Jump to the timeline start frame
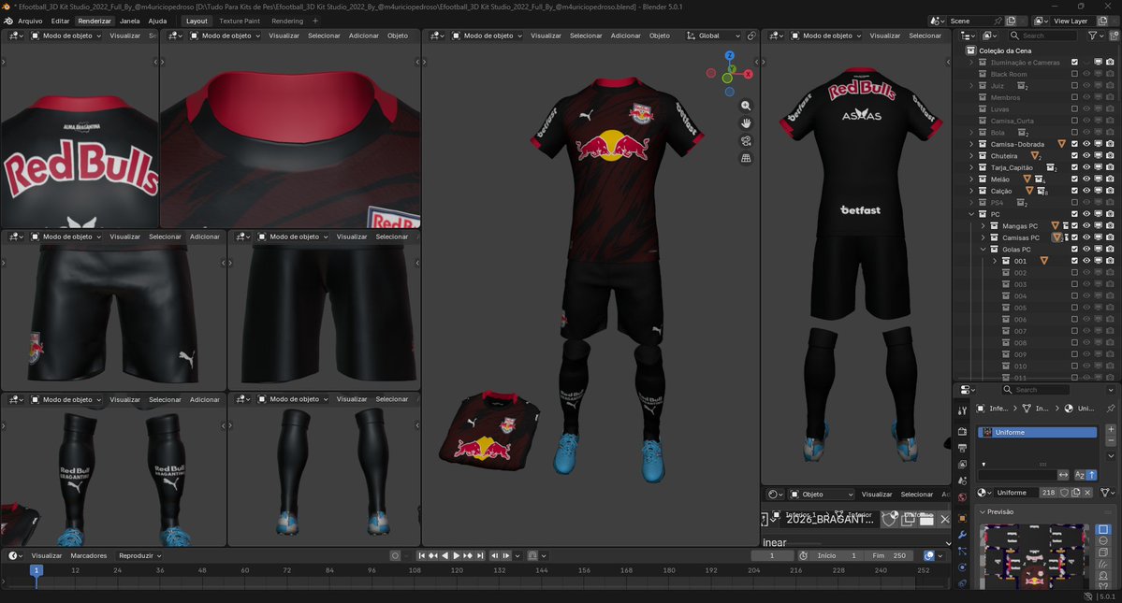The image size is (1122, 603). (421, 556)
